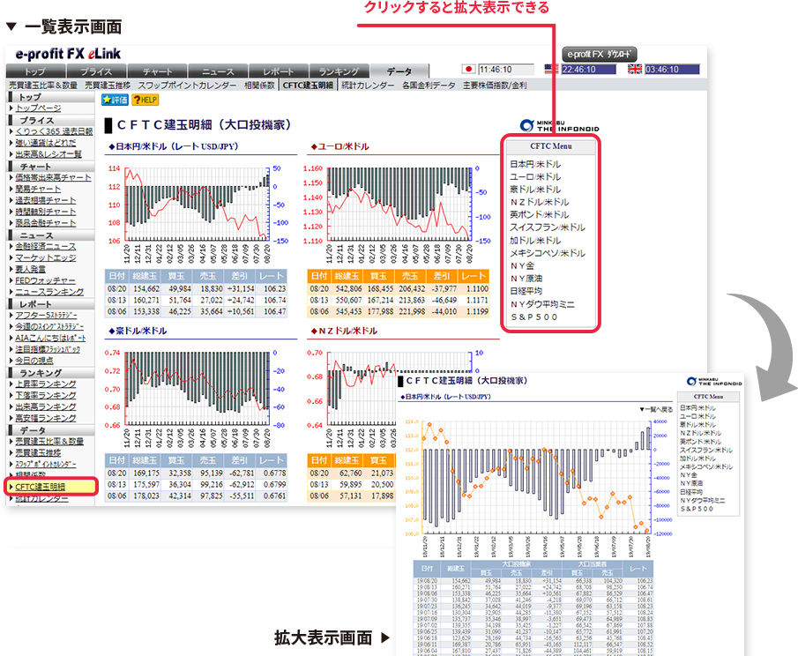The width and height of the screenshot is (798, 656).
Task: Open the プライス main tab
Action: click(x=96, y=71)
